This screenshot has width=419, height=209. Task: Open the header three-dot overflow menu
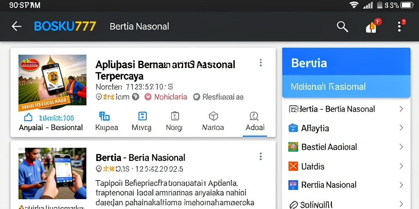pyautogui.click(x=400, y=26)
